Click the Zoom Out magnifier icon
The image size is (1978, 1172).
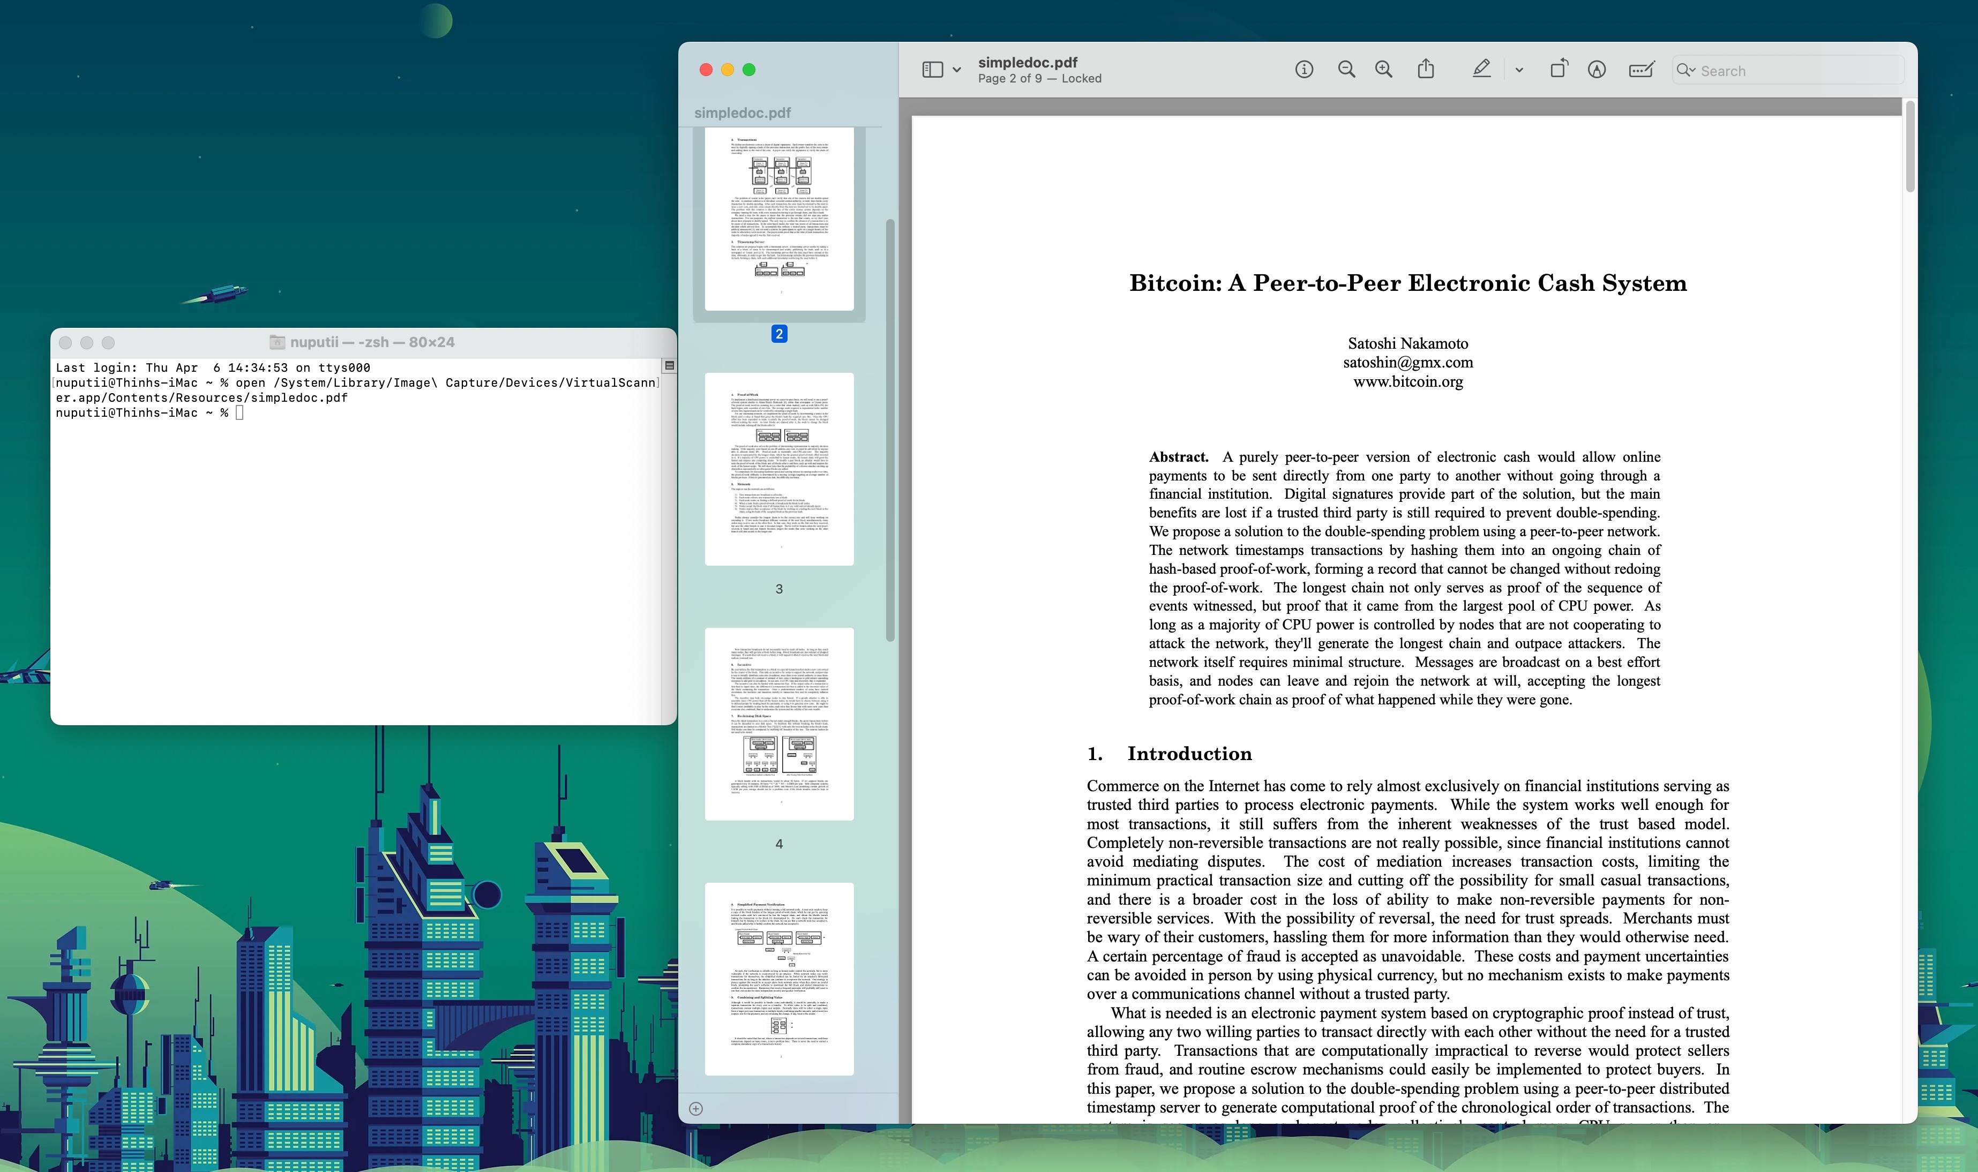pos(1346,70)
